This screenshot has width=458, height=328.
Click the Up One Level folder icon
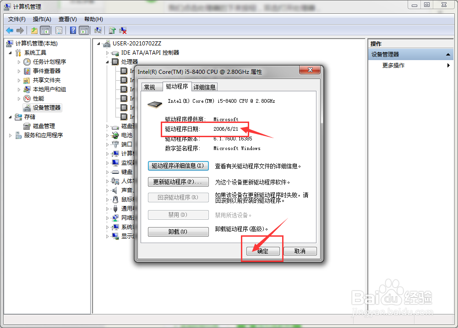point(34,30)
